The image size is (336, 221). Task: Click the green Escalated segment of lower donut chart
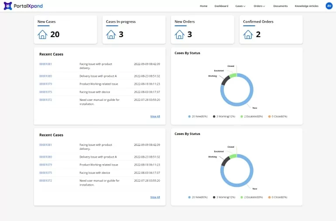point(233,156)
